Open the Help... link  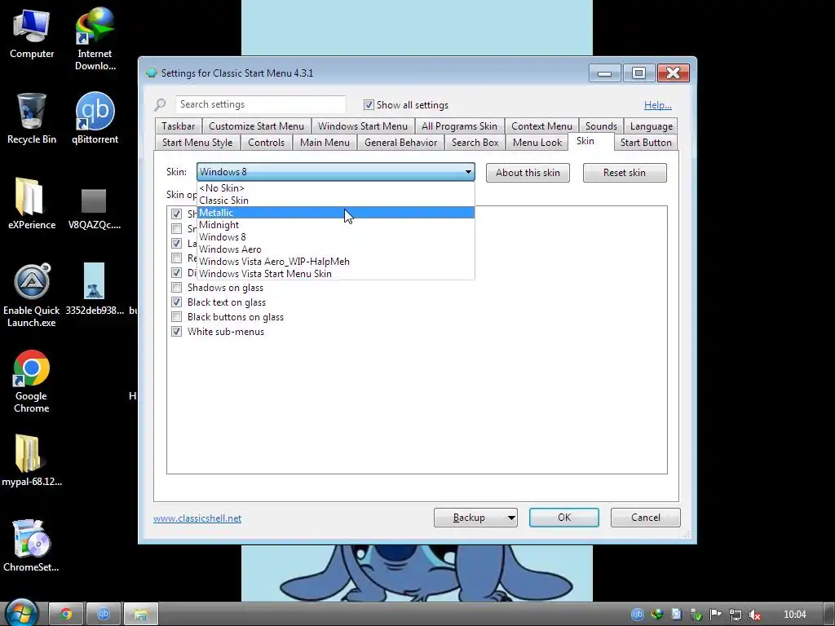click(x=658, y=105)
